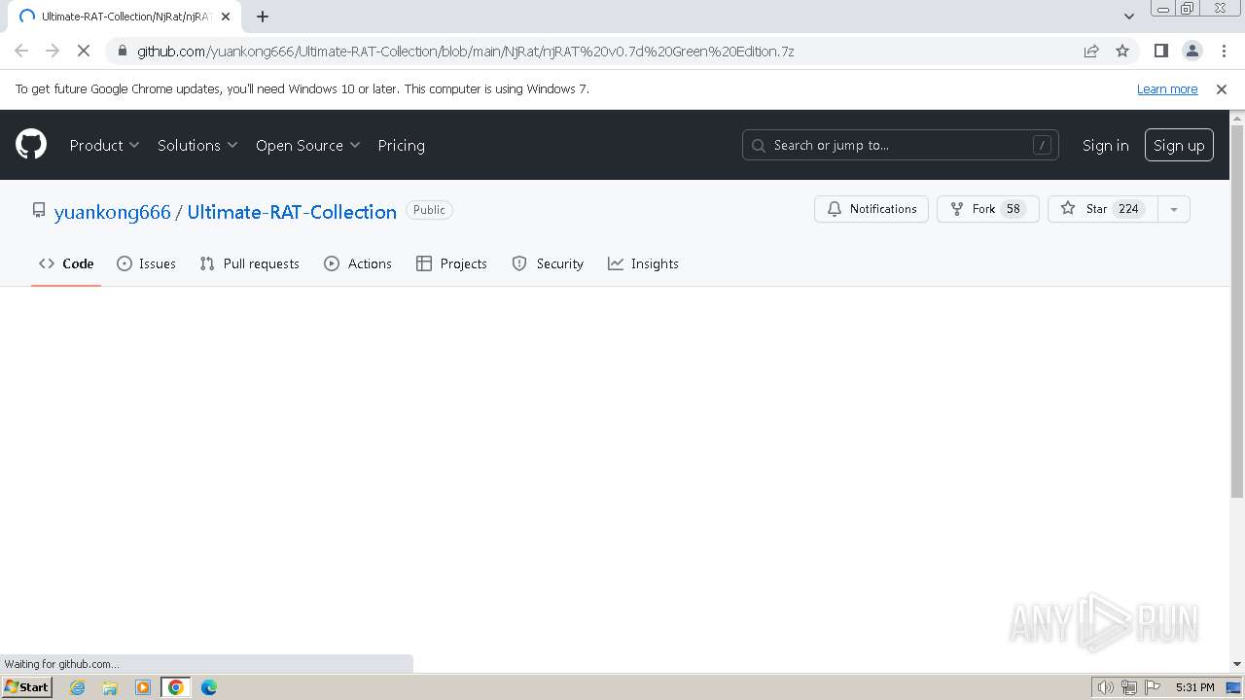The width and height of the screenshot is (1245, 700).
Task: Open Windows Explorer from taskbar
Action: (110, 687)
